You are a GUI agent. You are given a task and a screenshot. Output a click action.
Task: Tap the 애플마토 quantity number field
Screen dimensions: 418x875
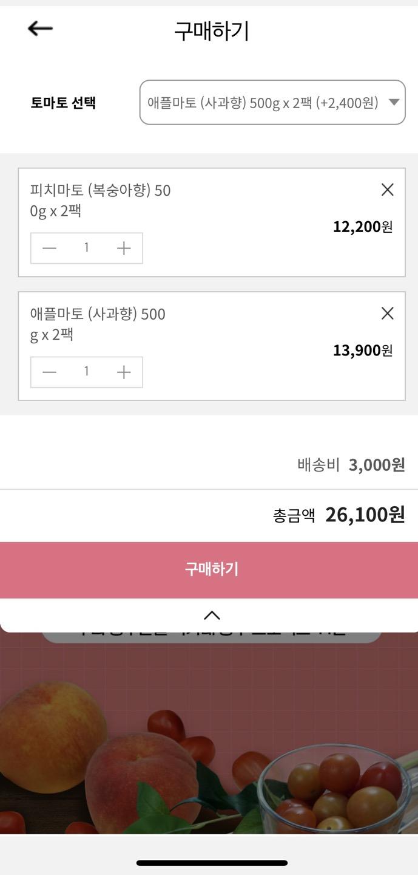click(87, 372)
